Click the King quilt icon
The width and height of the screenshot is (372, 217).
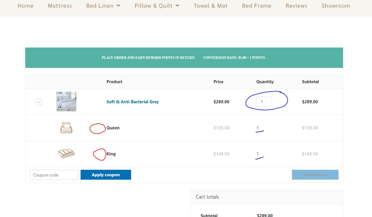[x=66, y=153]
